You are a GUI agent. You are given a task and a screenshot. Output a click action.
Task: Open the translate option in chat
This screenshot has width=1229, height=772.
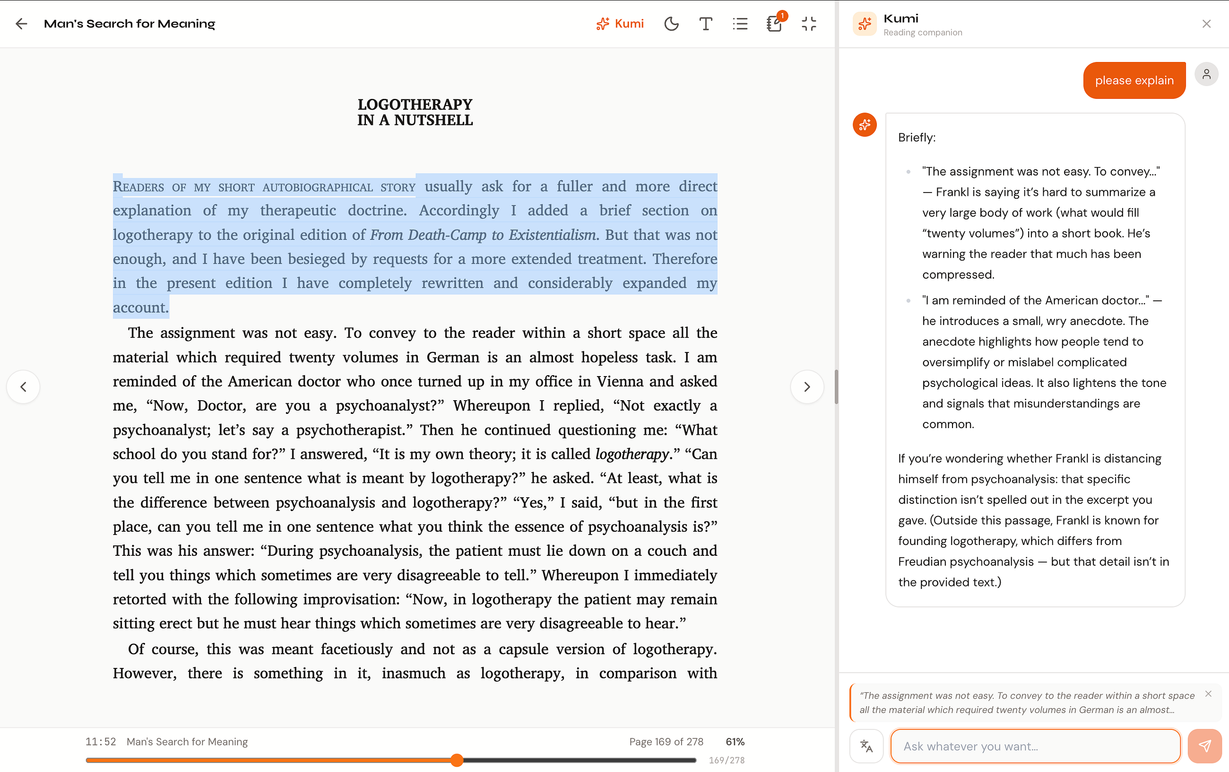[866, 746]
